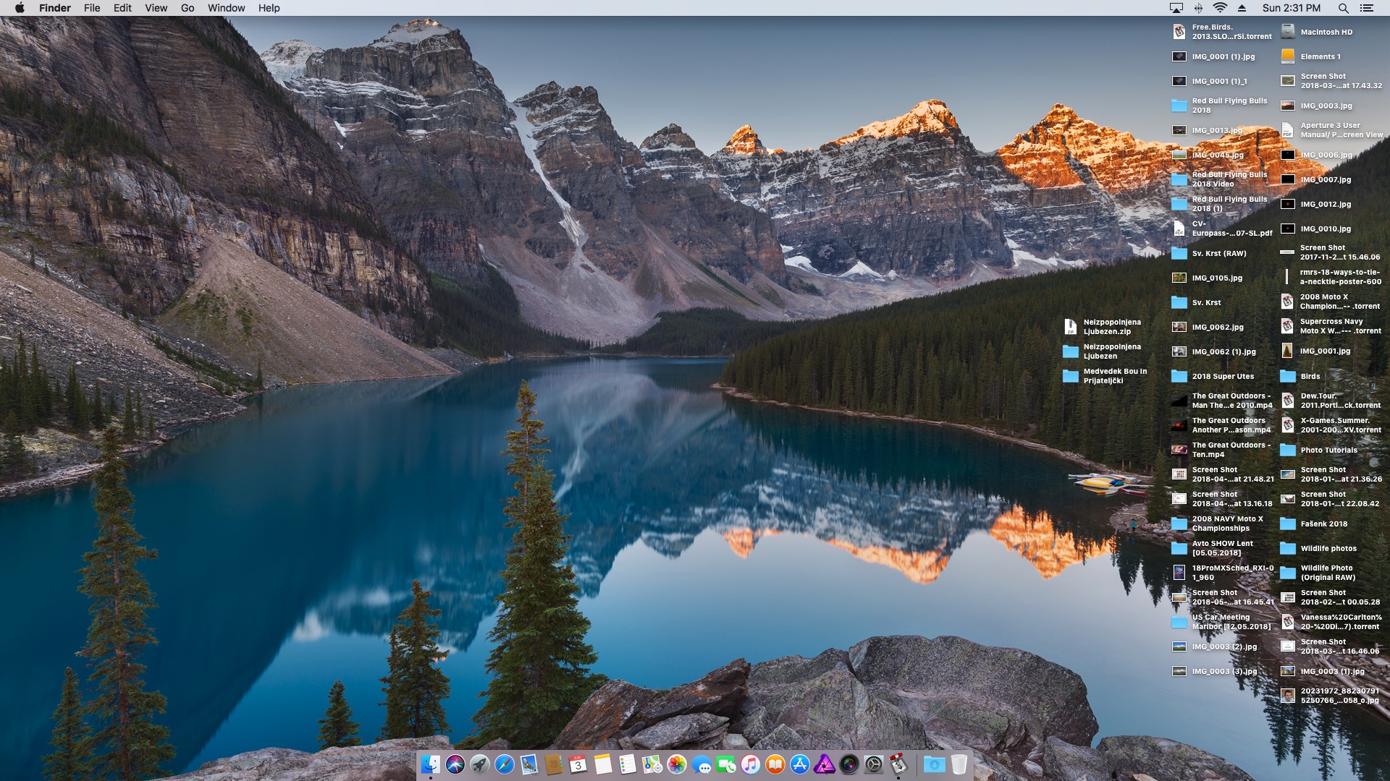Screen dimensions: 1390x781
Task: Launch Safari from the Dock
Action: pos(505,764)
